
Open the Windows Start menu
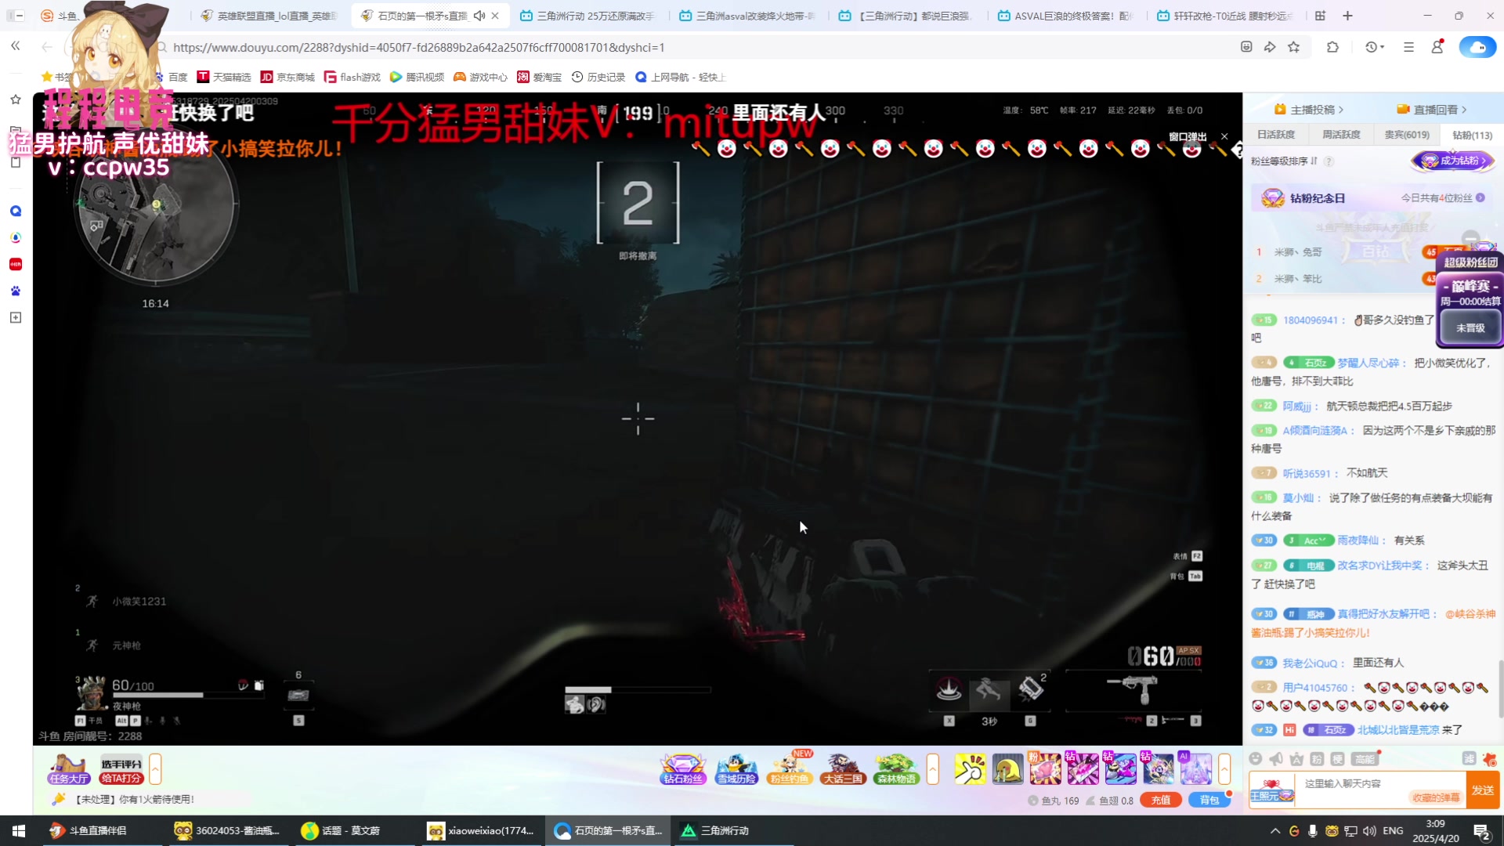pyautogui.click(x=19, y=830)
